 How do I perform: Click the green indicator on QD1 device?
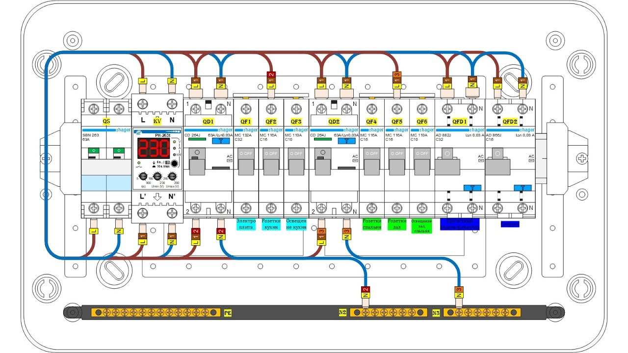click(197, 139)
